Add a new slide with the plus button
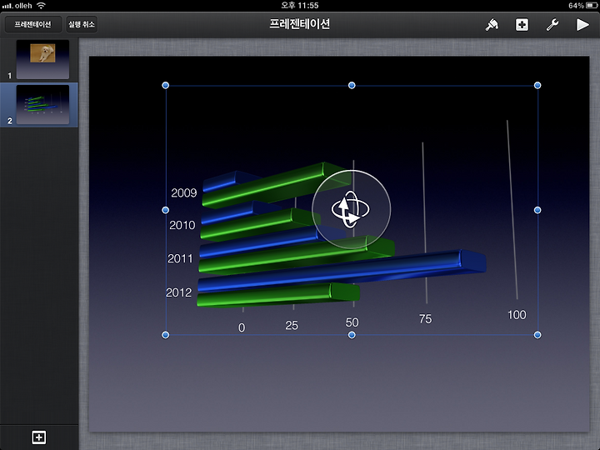Screen dimensions: 600x450 click(39, 437)
